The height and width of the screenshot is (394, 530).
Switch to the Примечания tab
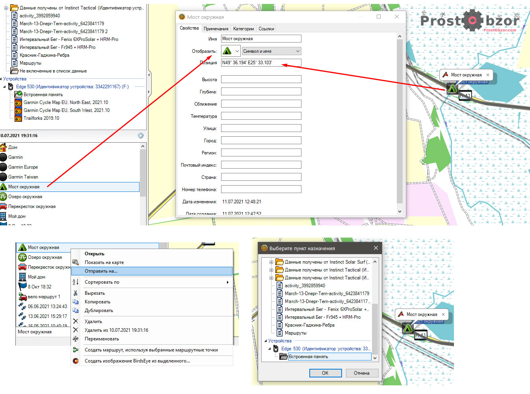[x=216, y=29]
